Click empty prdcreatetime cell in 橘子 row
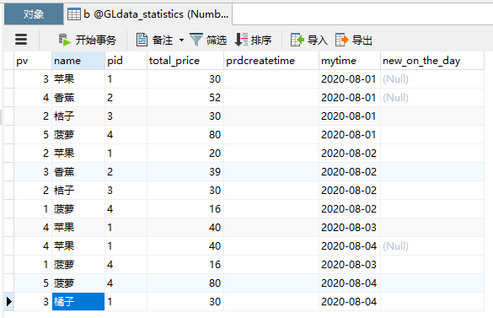This screenshot has height=318, width=493. tap(271, 302)
